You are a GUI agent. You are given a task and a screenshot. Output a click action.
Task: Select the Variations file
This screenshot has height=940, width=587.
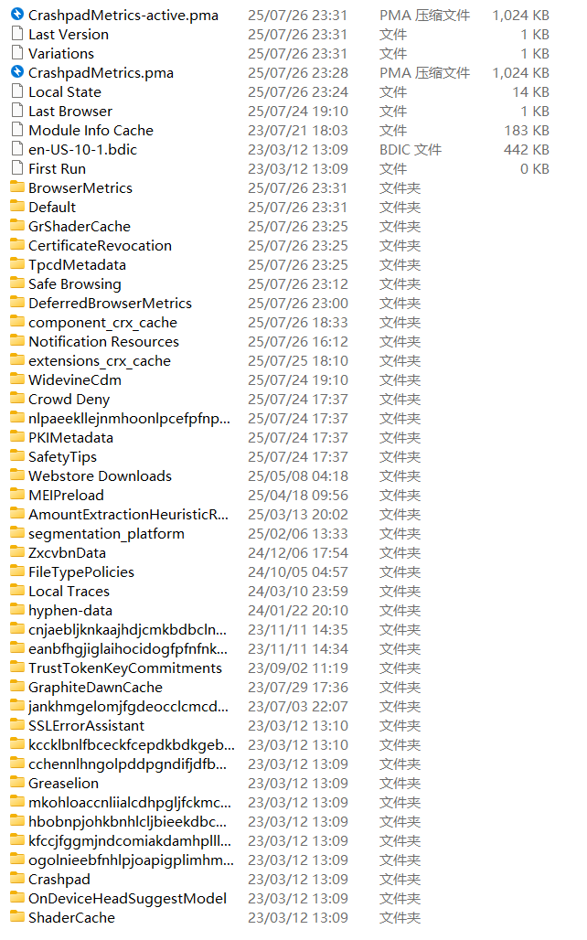60,53
